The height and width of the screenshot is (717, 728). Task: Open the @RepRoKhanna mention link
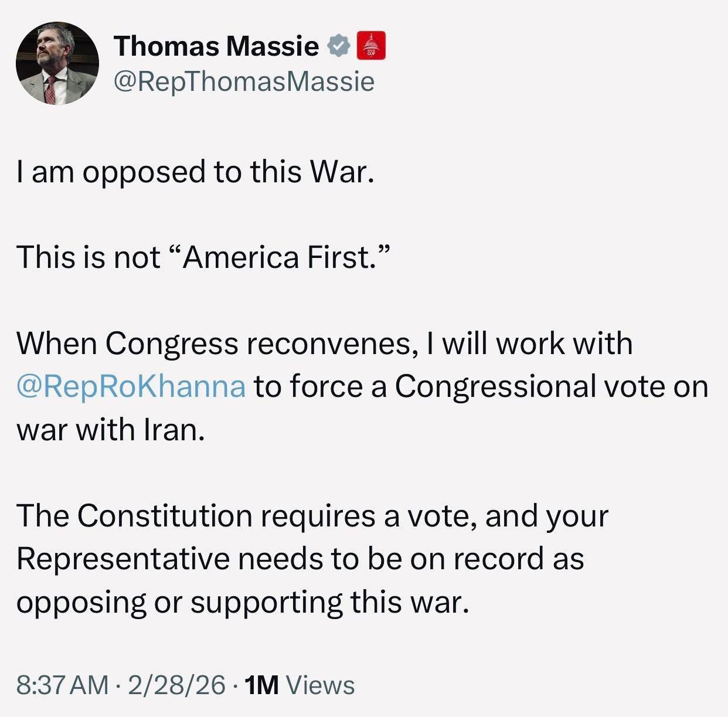(131, 386)
